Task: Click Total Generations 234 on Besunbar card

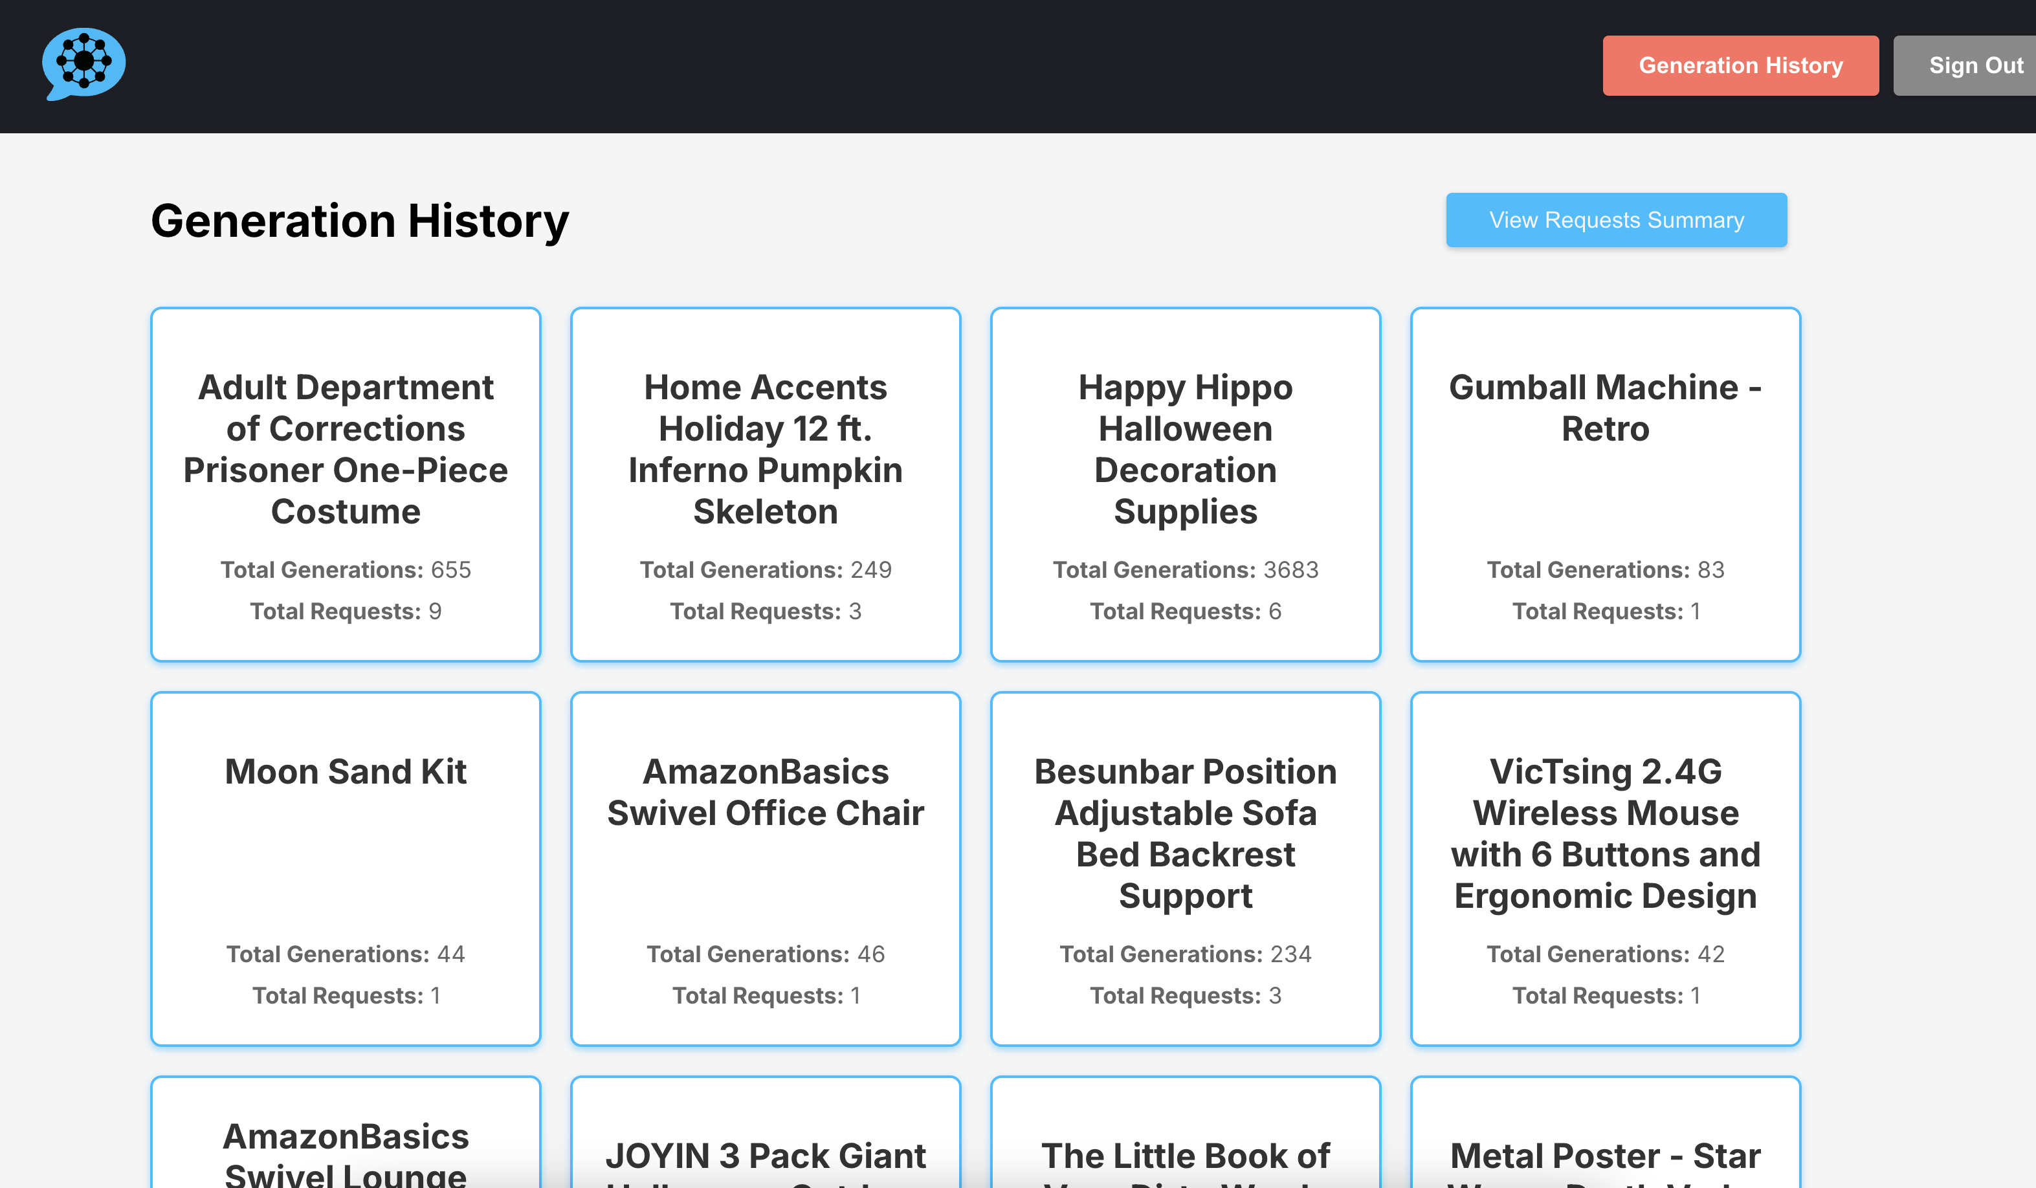Action: (x=1185, y=954)
